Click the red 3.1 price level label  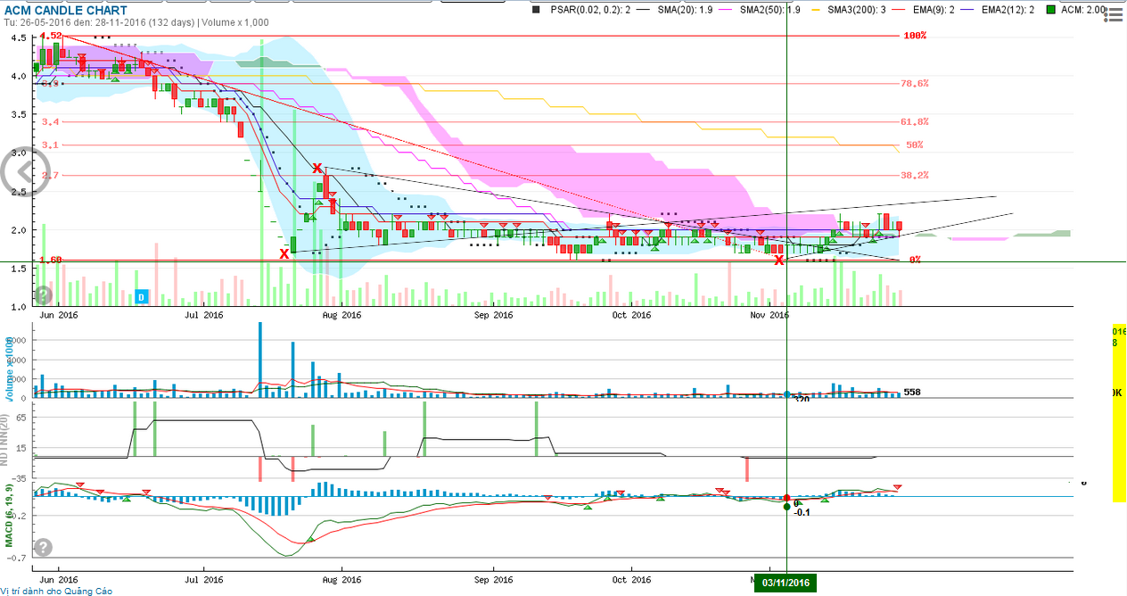(x=50, y=145)
